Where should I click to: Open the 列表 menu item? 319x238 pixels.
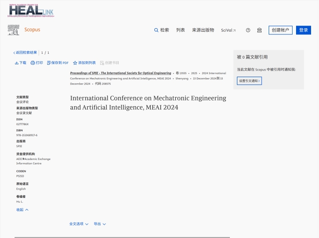[180, 30]
